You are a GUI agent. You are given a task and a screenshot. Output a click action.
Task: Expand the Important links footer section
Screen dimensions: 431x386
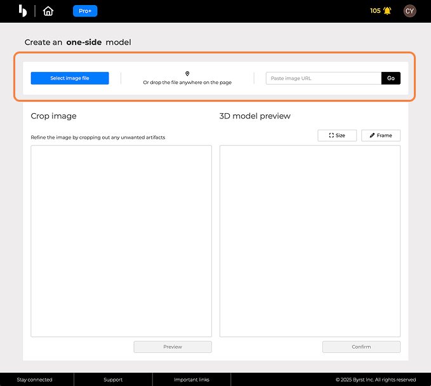pos(191,380)
